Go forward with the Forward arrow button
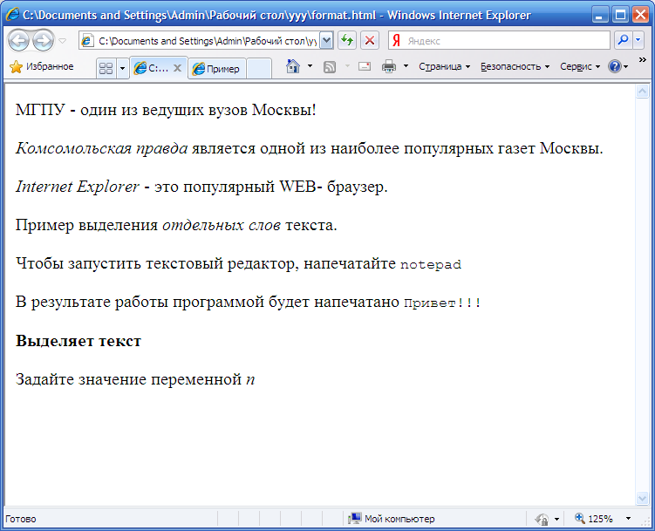The image size is (655, 531). point(43,40)
